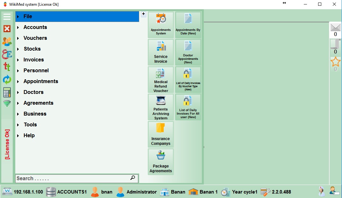Select the Invoices menu item

(x=34, y=60)
